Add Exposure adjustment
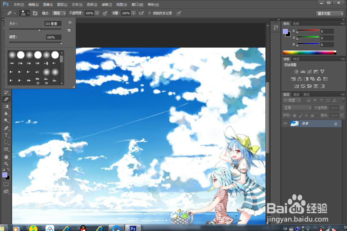 pos(316,72)
